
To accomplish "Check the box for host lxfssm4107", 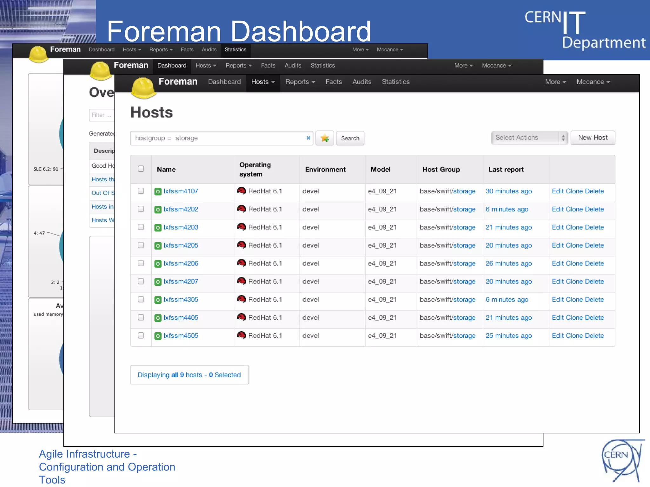I will coord(141,191).
